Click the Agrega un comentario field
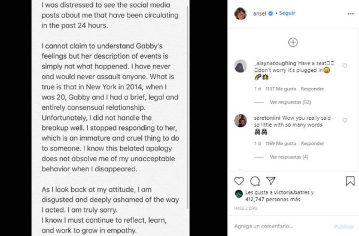Viewport: 359px width, 236px height. tap(282, 226)
